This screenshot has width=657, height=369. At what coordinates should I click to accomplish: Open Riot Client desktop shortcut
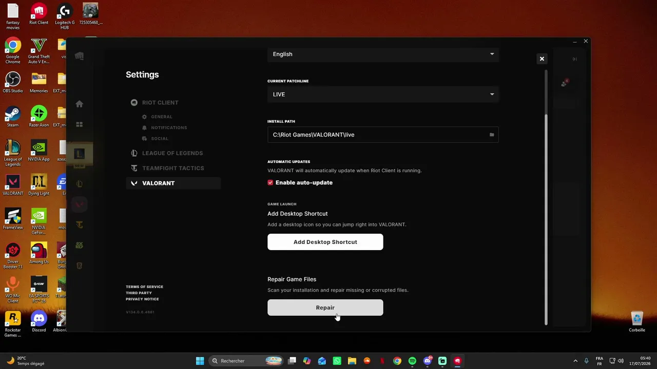point(38,14)
